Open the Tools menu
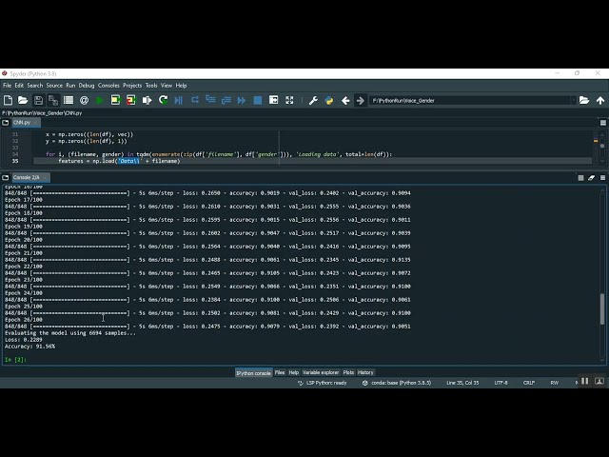Viewport: 609px width, 457px height. click(151, 85)
